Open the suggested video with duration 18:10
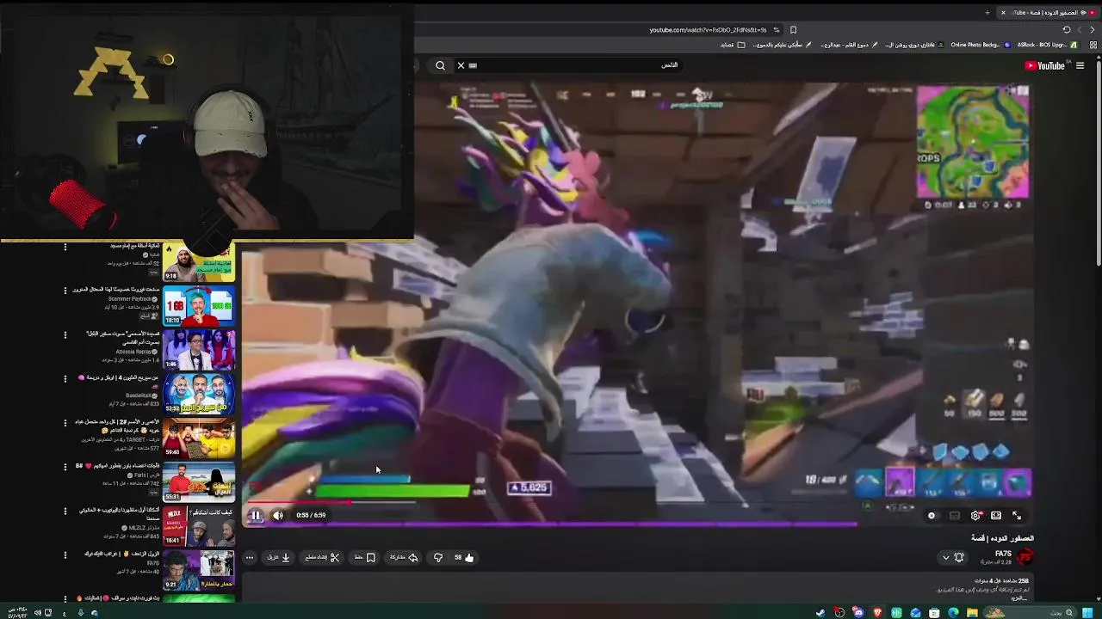The image size is (1102, 619). (x=199, y=305)
